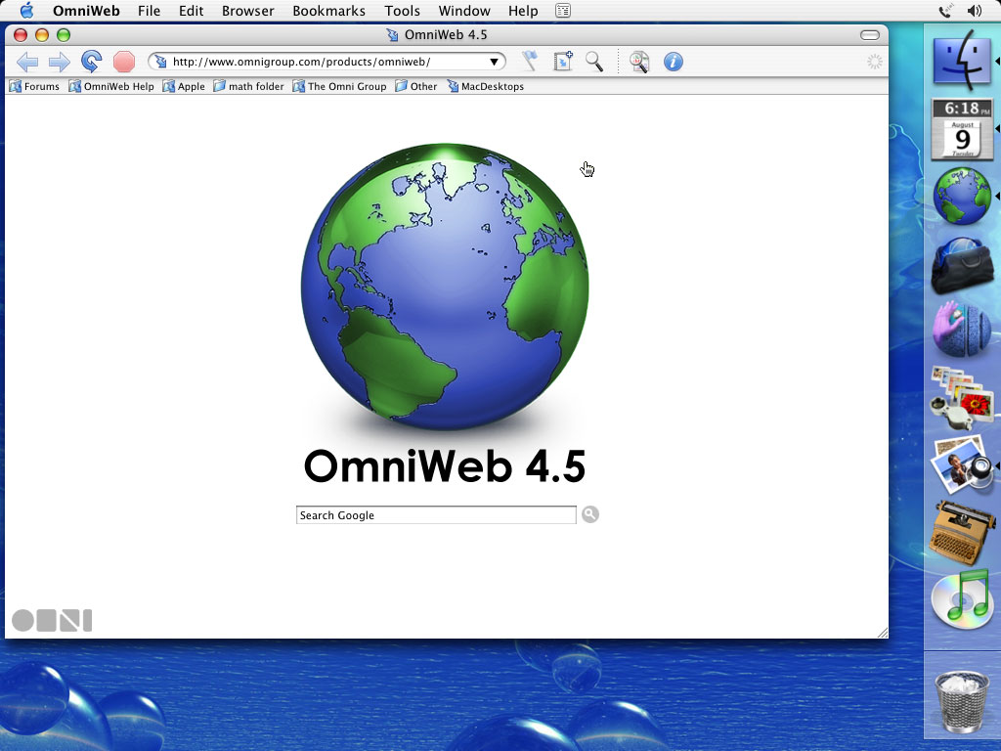Open the Tools menu
The height and width of the screenshot is (751, 1001).
click(402, 11)
